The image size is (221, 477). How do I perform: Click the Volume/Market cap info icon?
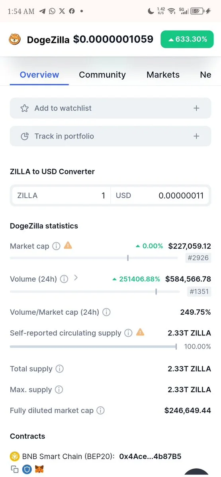click(x=106, y=312)
